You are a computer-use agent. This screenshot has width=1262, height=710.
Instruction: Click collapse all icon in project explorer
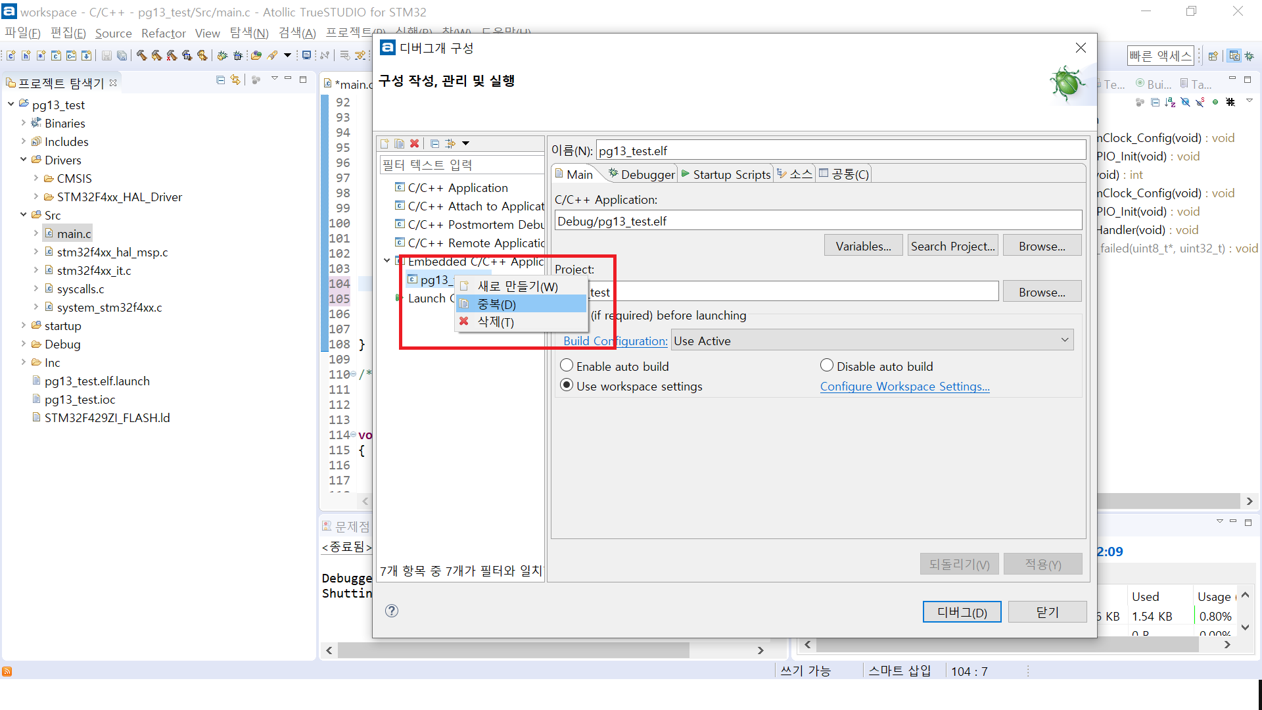pyautogui.click(x=220, y=80)
